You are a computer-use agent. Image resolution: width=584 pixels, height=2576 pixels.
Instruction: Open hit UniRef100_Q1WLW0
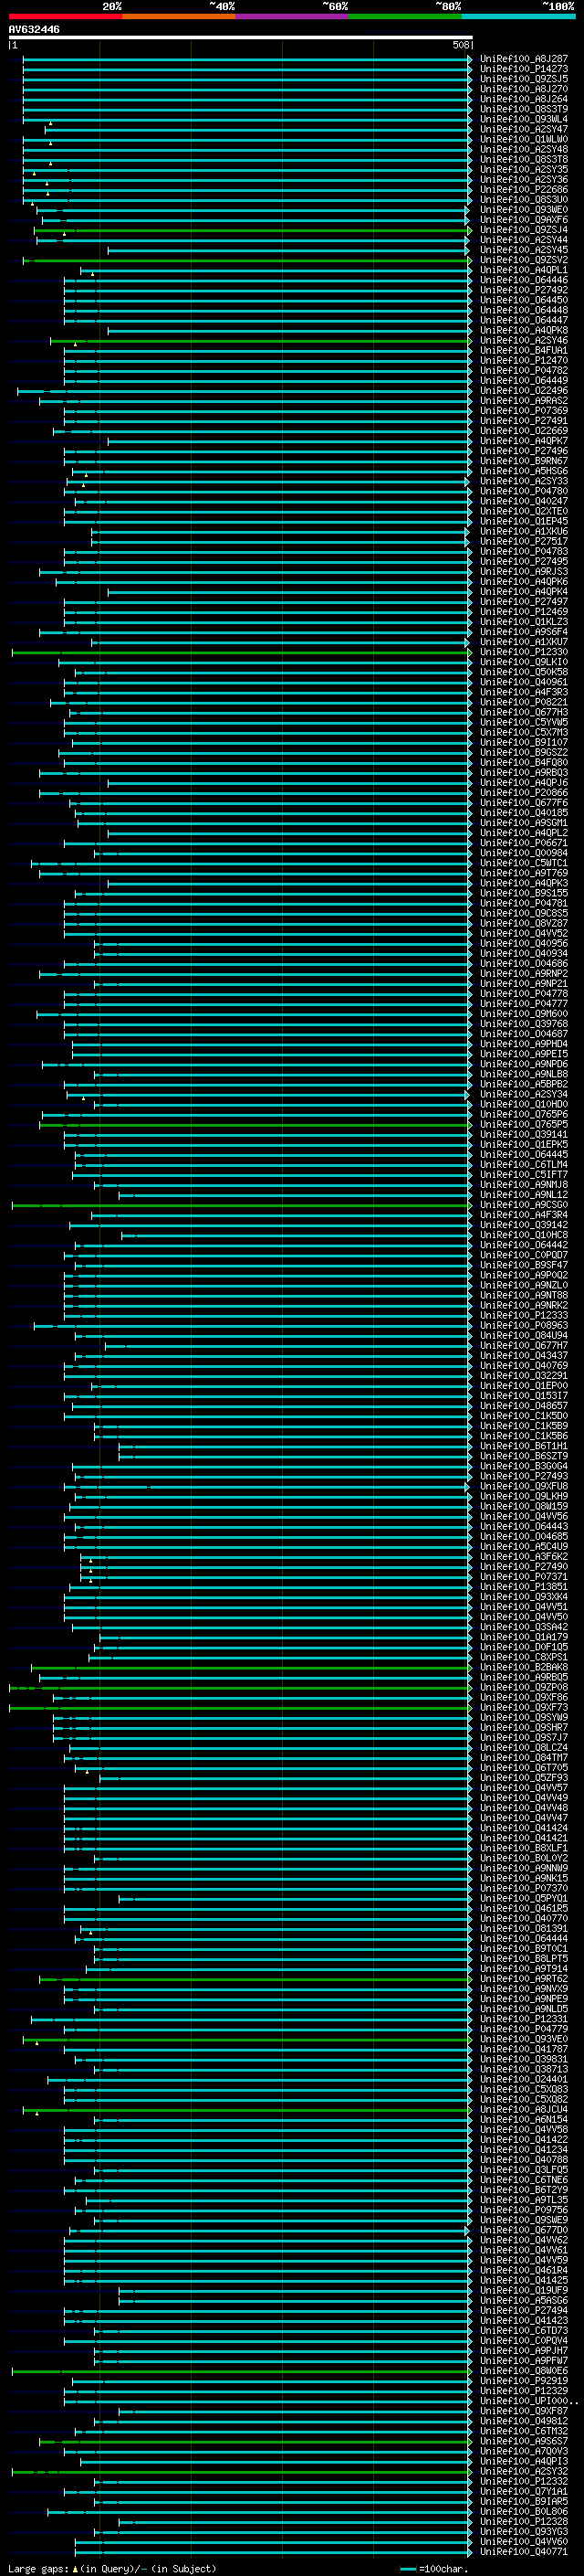pos(523,139)
